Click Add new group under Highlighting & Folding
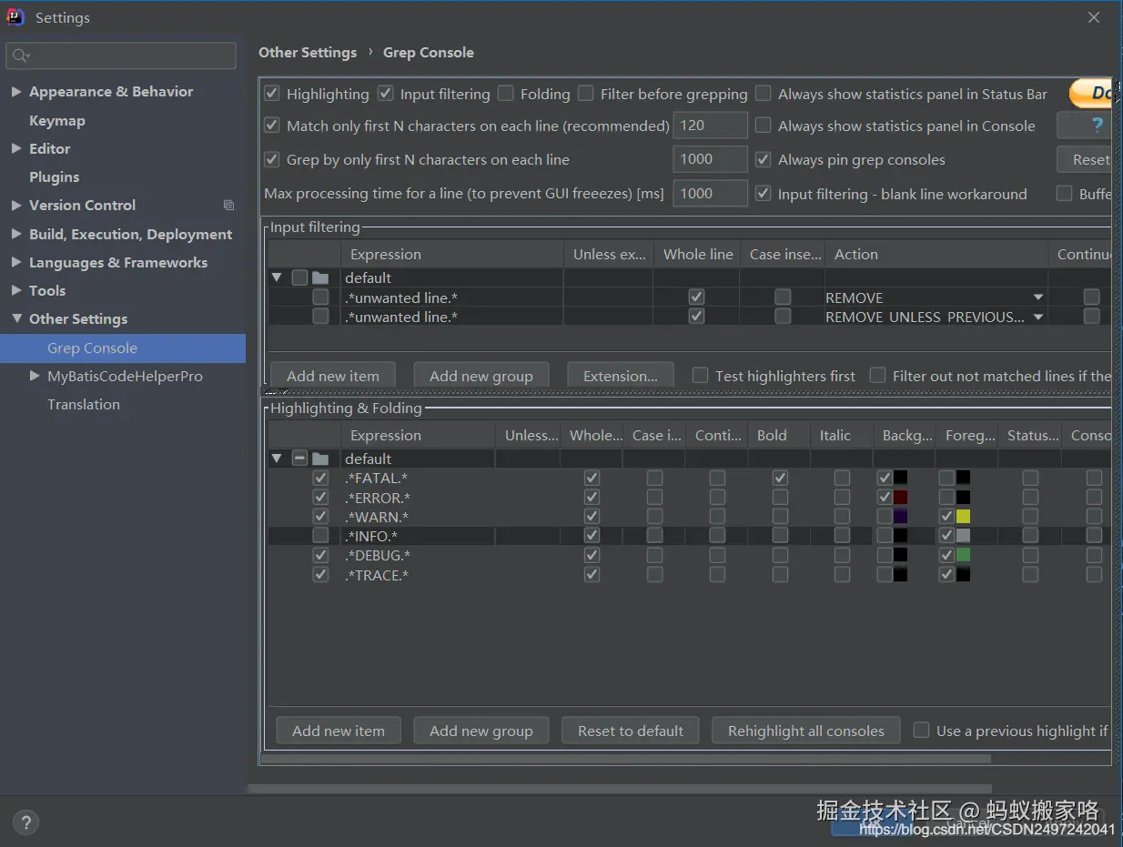The width and height of the screenshot is (1123, 847). tap(481, 731)
